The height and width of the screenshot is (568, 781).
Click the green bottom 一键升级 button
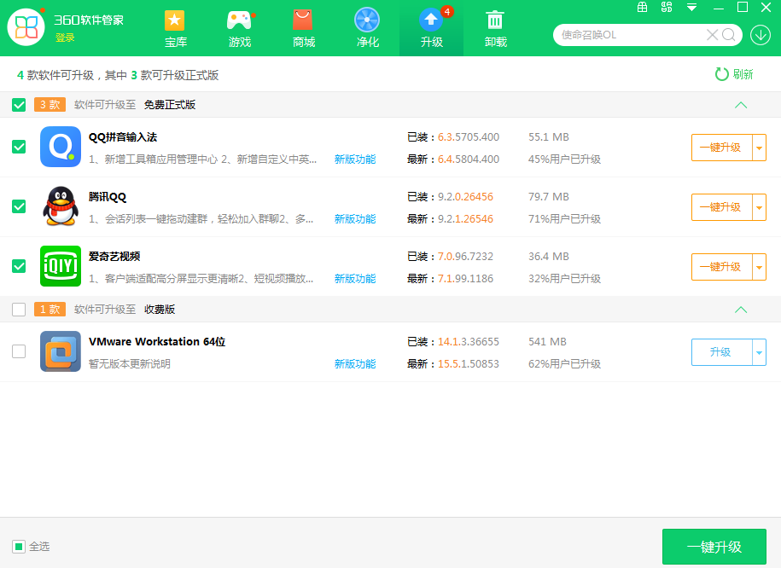[714, 547]
